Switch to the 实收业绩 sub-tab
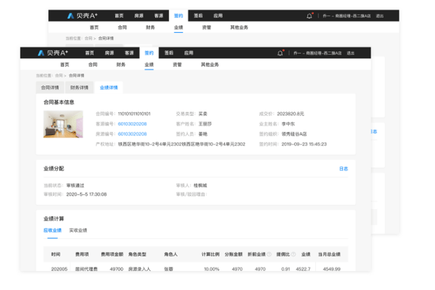Screen dimensions: 435x290 [x=78, y=230]
